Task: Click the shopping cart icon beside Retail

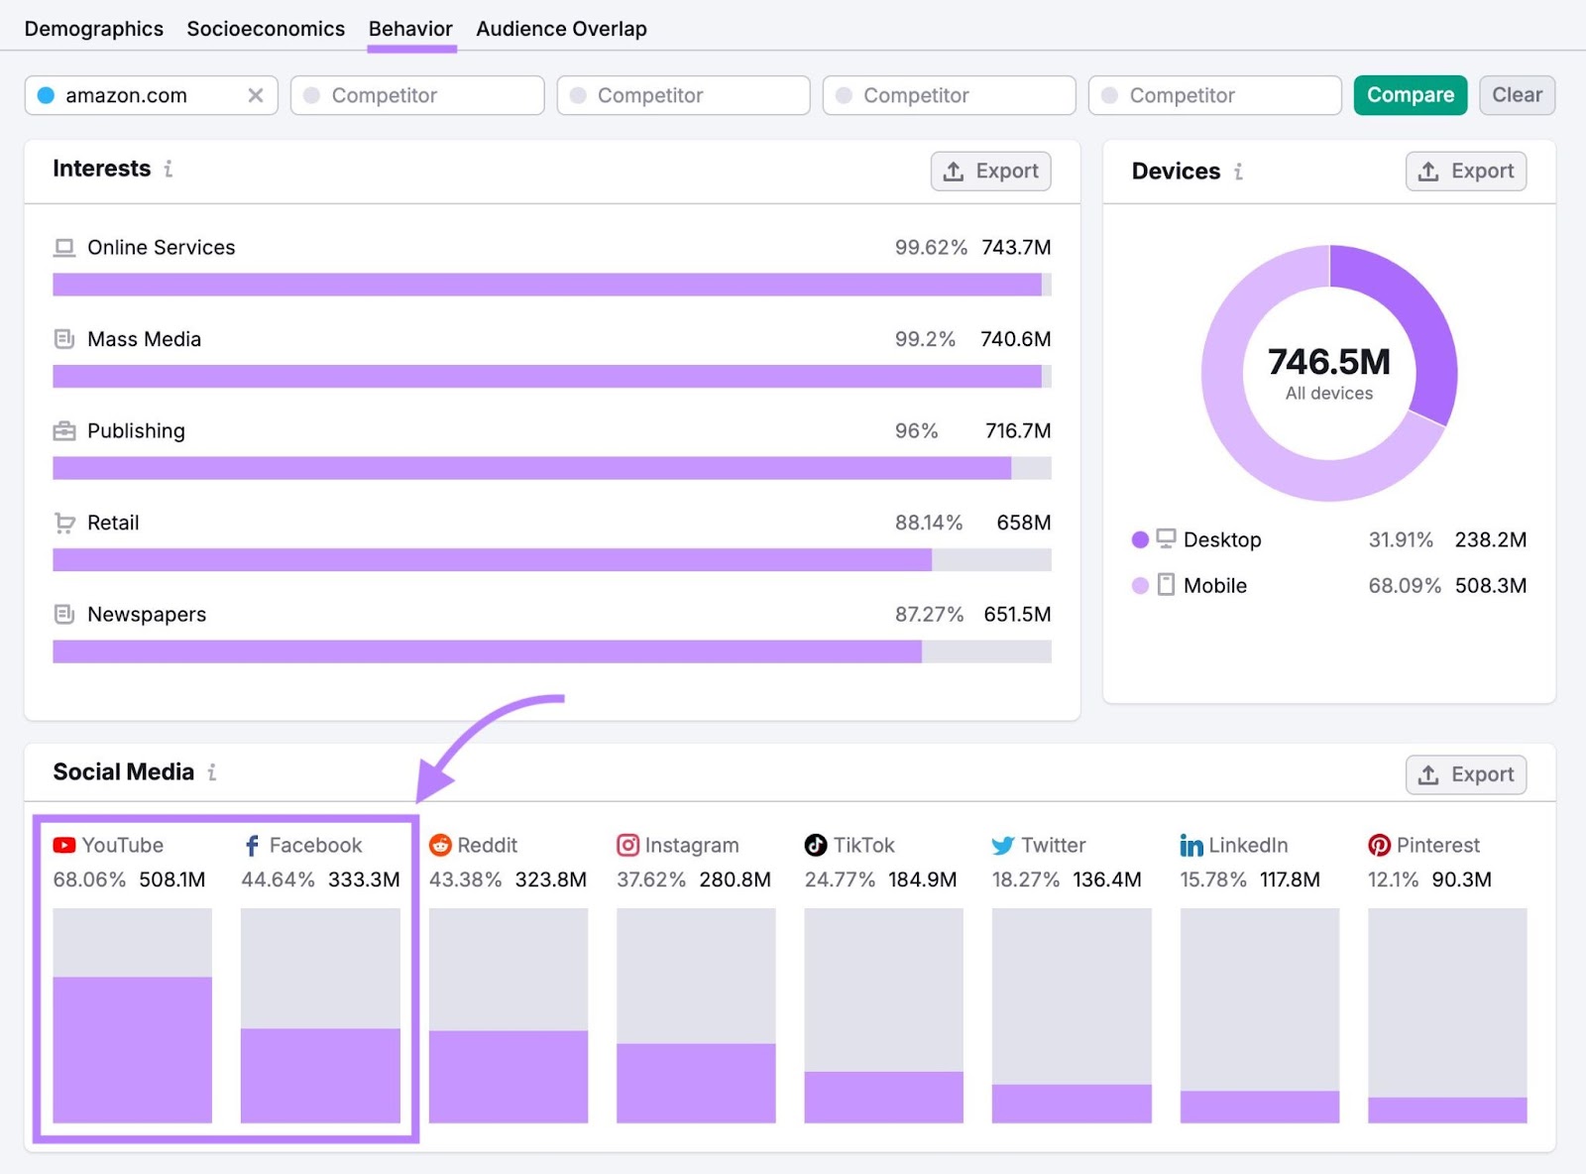Action: click(x=63, y=523)
